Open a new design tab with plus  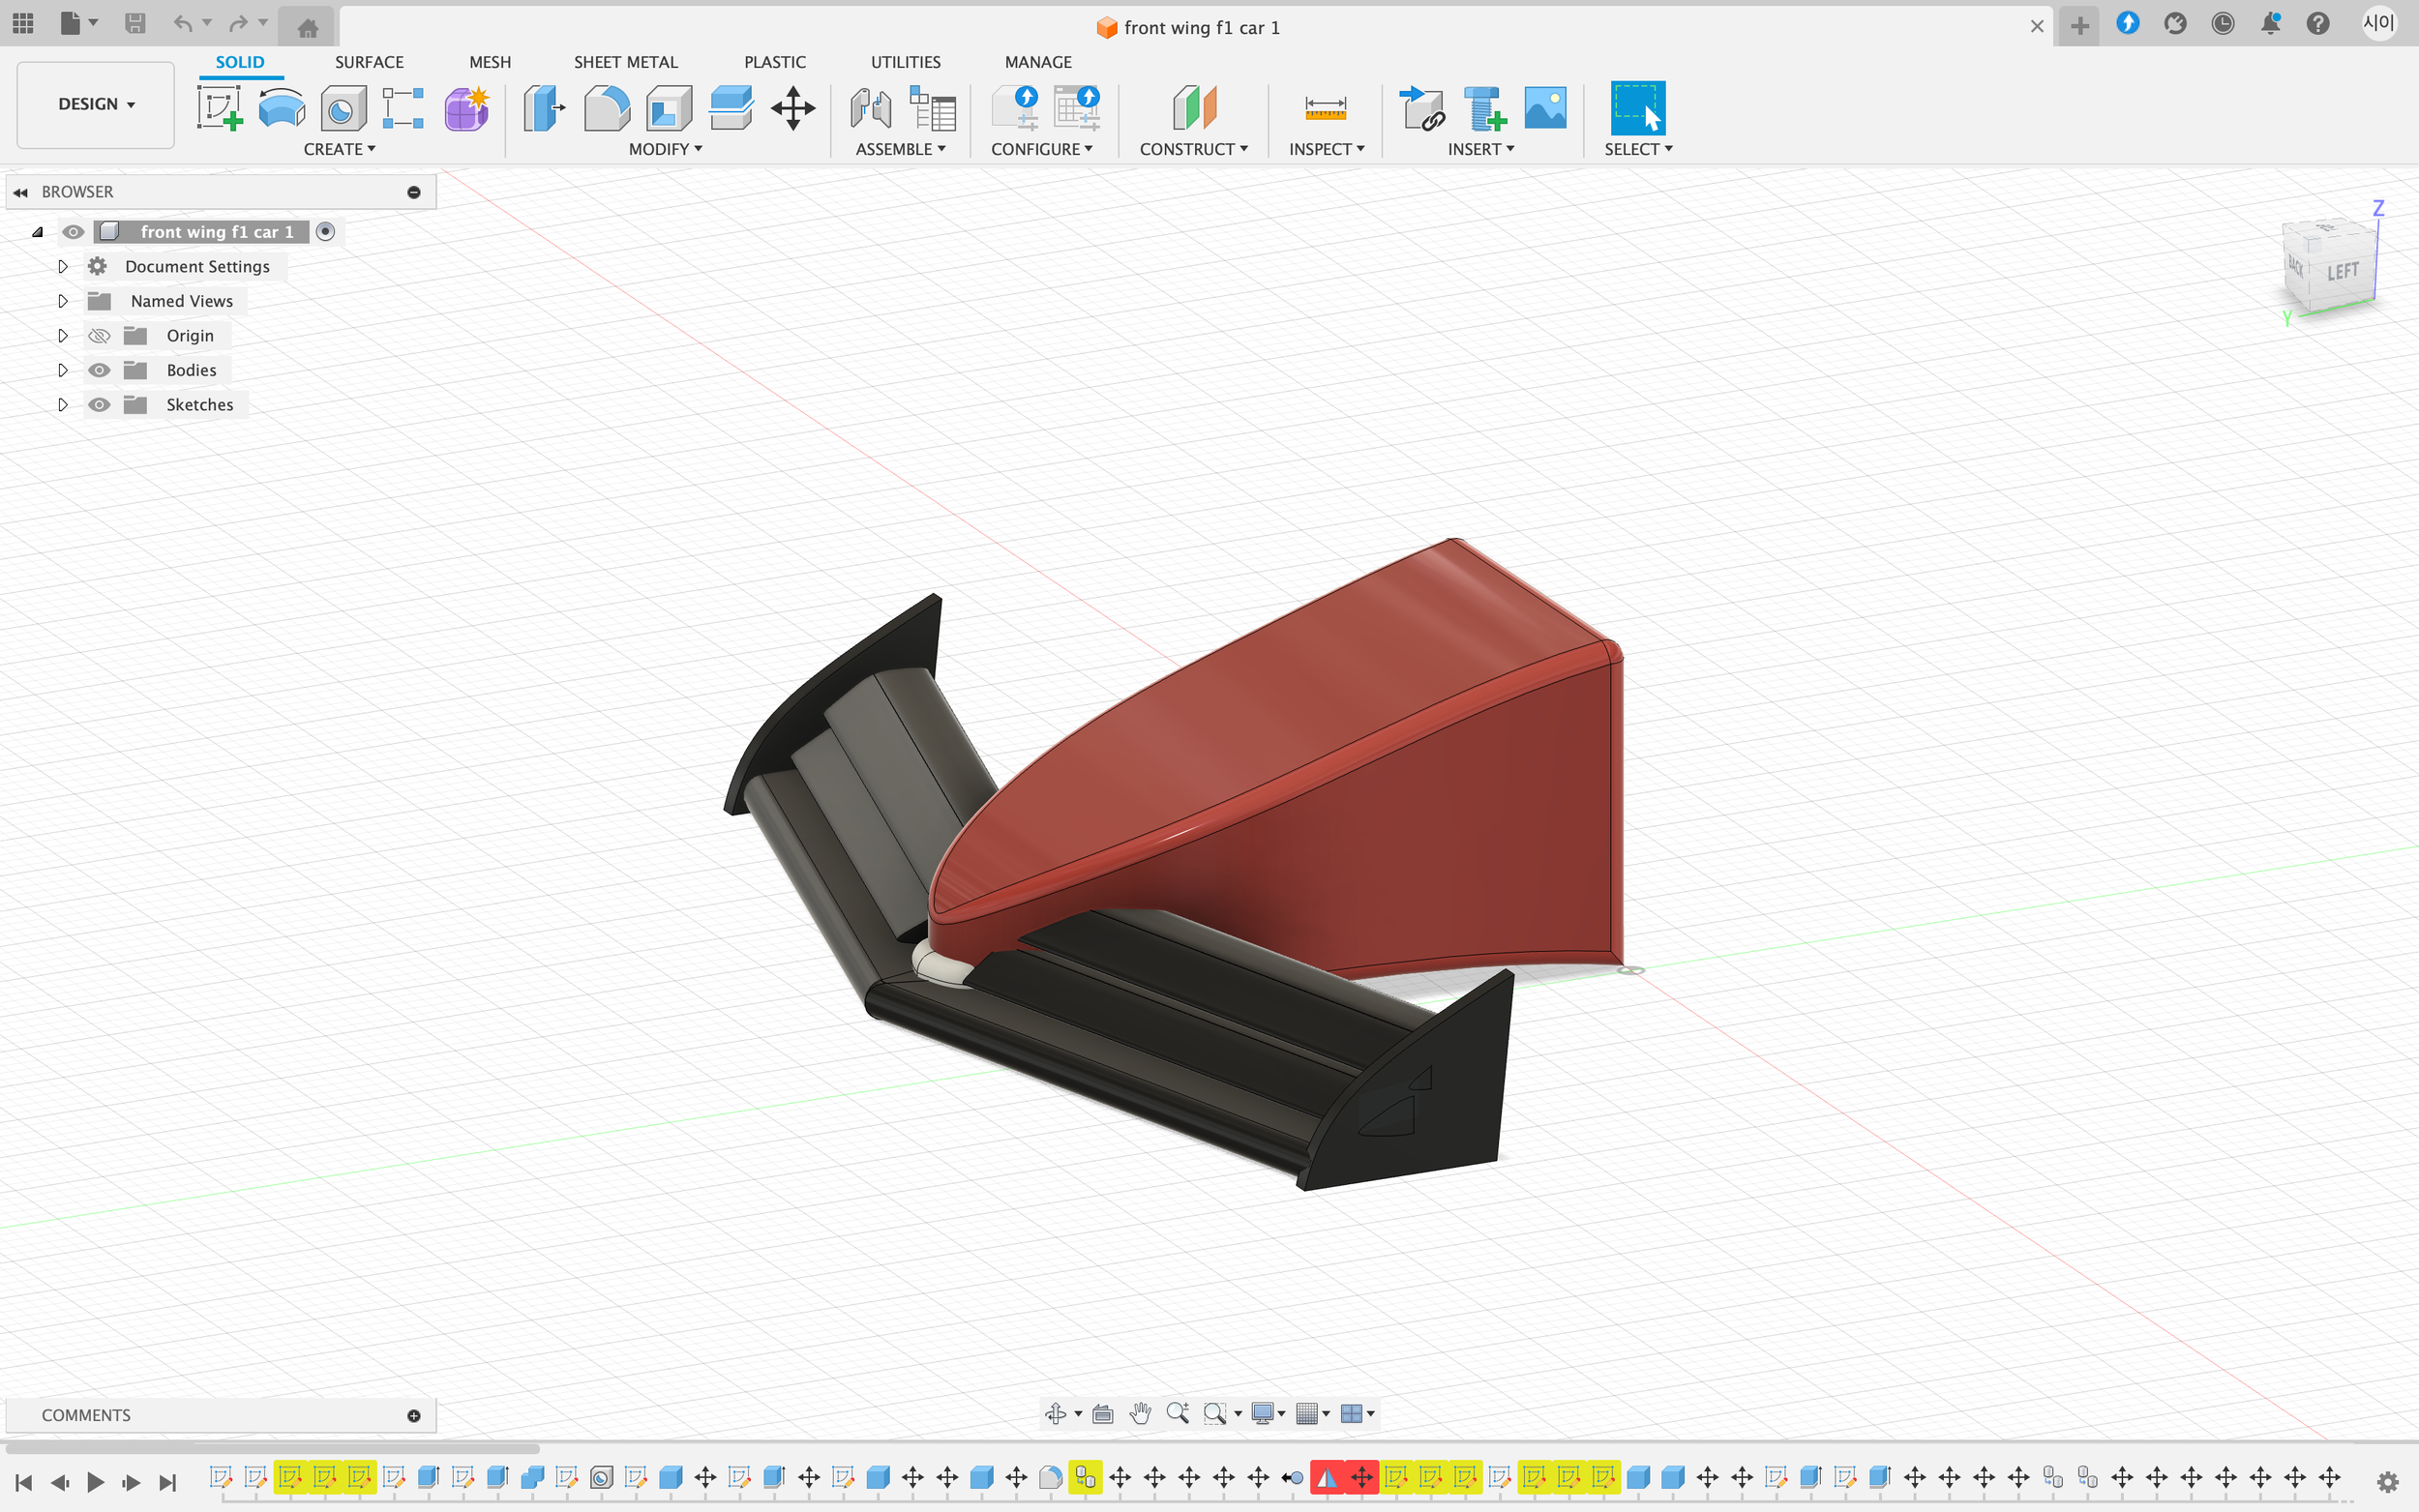click(2079, 26)
